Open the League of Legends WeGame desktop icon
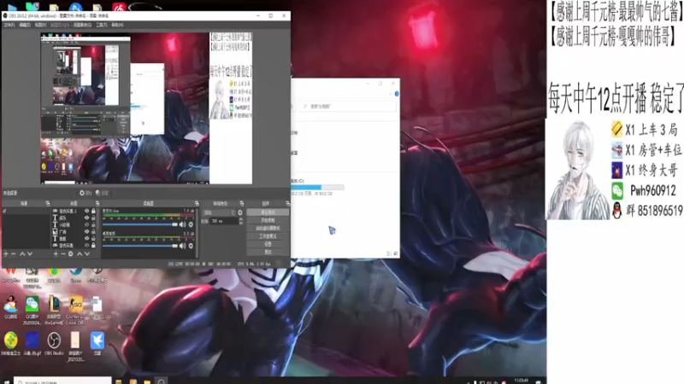The image size is (684, 384). (54, 309)
